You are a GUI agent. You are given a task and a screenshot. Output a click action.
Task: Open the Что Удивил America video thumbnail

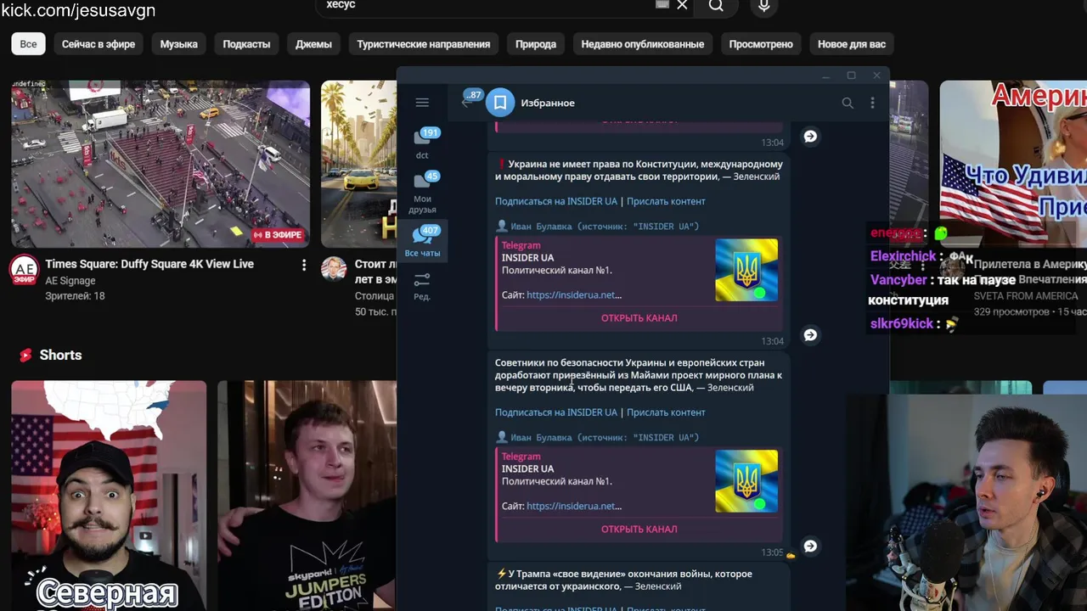click(x=1013, y=164)
